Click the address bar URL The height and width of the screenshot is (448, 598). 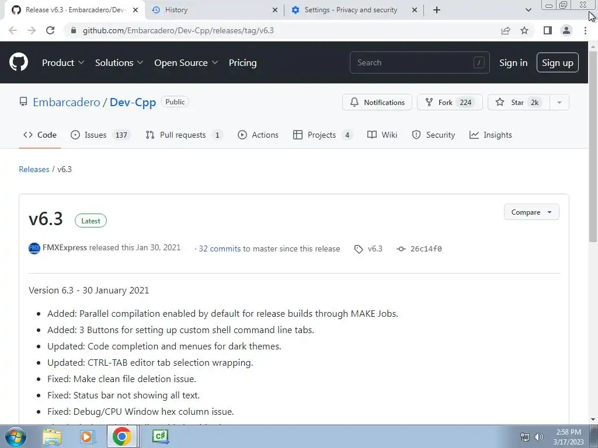(178, 30)
